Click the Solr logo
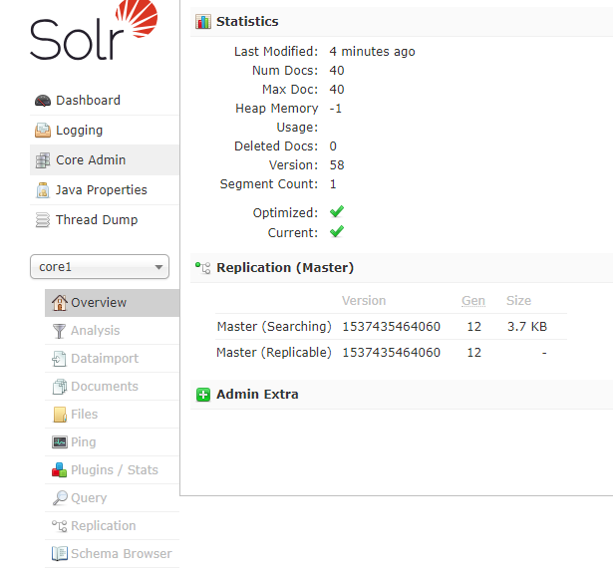 pos(94,31)
